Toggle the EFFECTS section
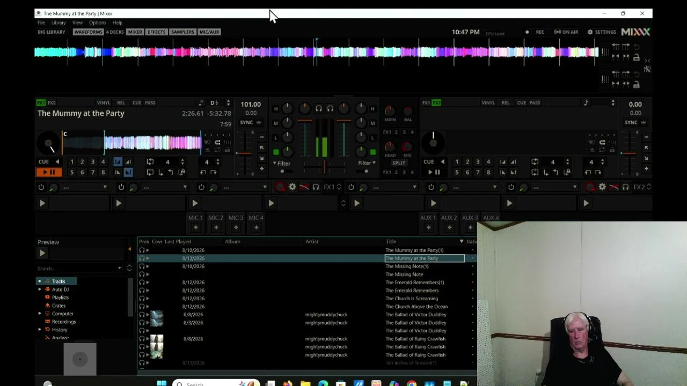687x386 pixels. coord(157,32)
